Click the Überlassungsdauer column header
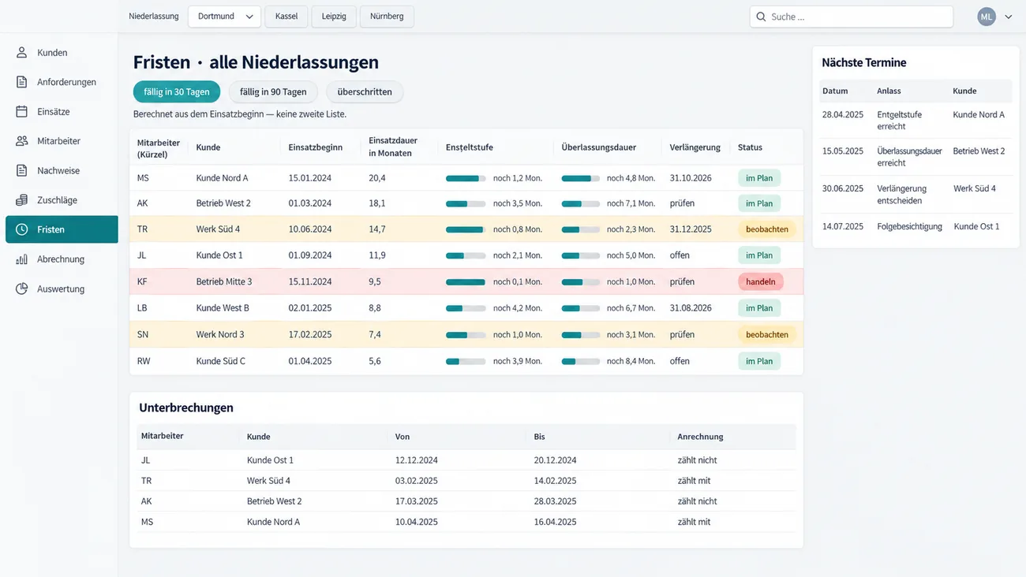Viewport: 1026px width, 577px height. tap(599, 147)
